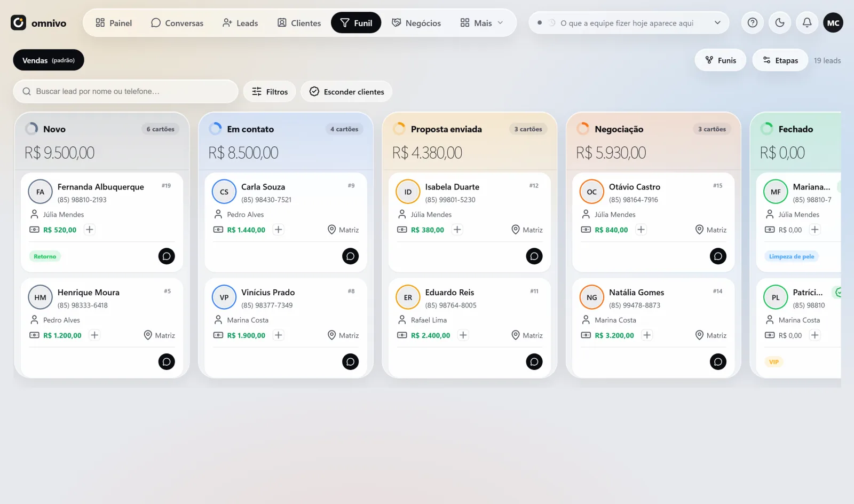854x504 pixels.
Task: Open chat for Natália Gomes card
Action: (718, 362)
